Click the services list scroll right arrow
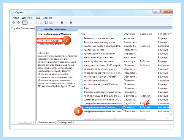The image size is (184, 140). click(x=167, y=118)
